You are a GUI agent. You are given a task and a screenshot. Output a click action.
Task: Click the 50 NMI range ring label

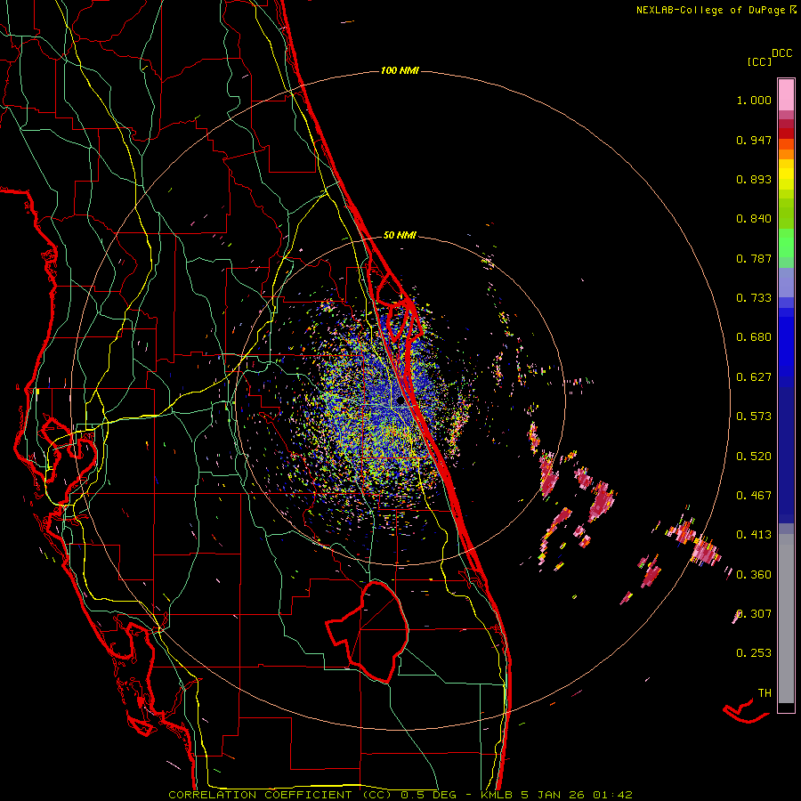tap(400, 235)
